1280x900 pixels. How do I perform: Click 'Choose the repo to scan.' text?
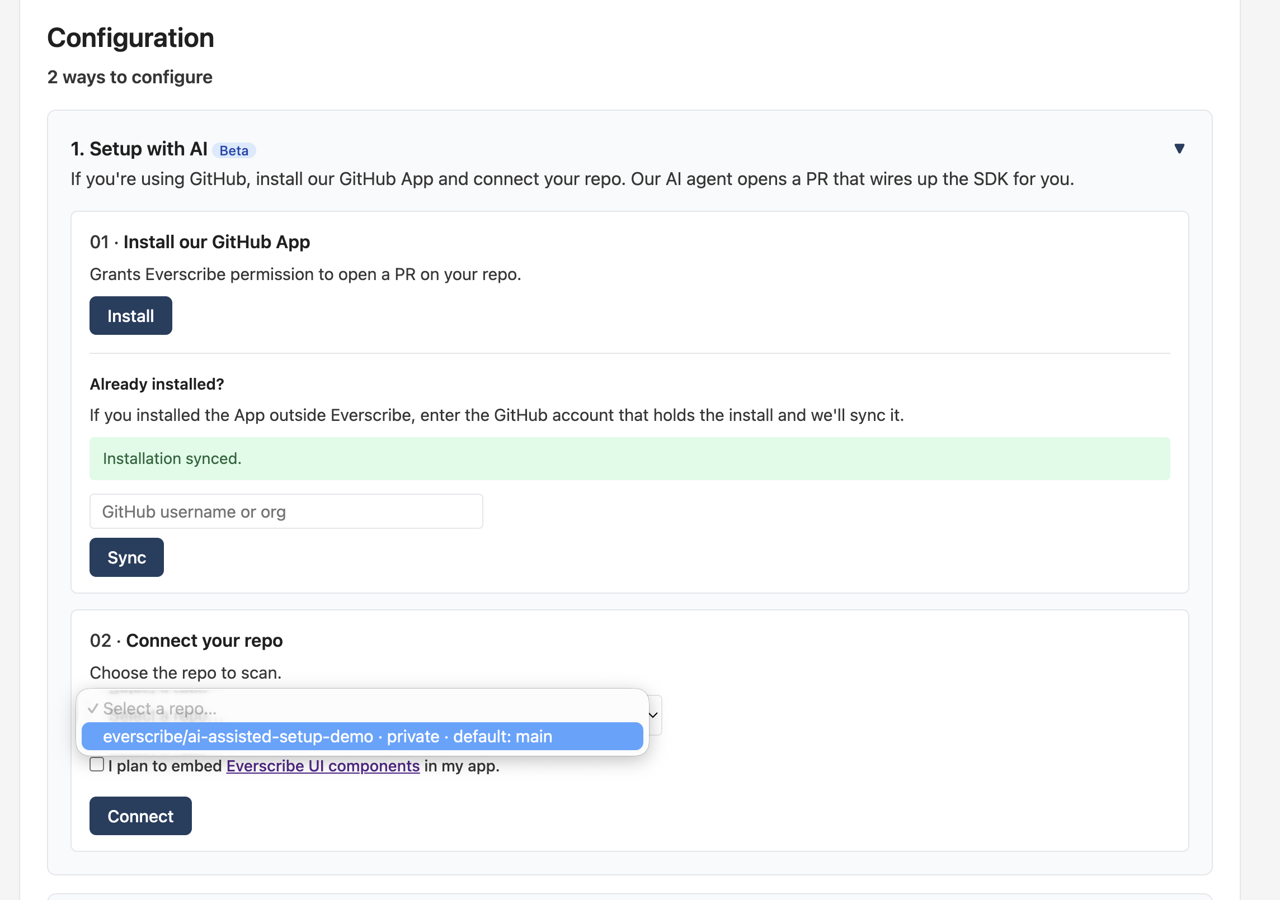point(185,672)
